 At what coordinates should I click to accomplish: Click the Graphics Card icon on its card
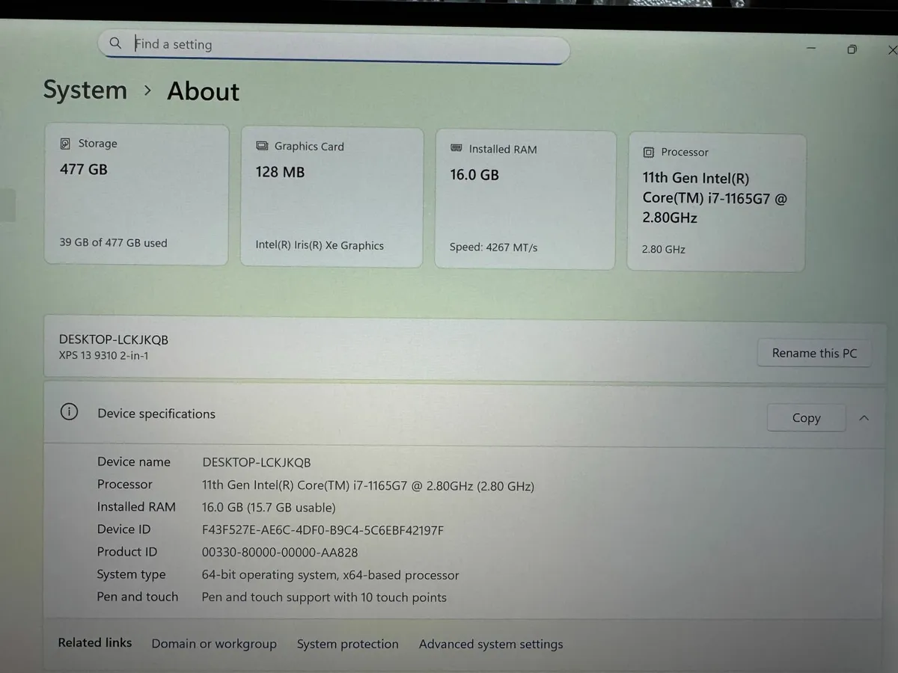(x=262, y=146)
